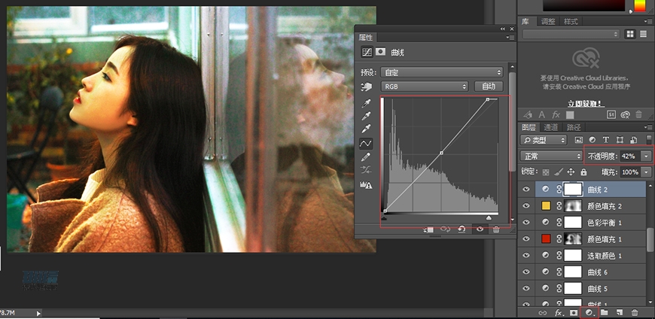The width and height of the screenshot is (655, 319).
Task: Click the add layer mask icon
Action: (573, 312)
